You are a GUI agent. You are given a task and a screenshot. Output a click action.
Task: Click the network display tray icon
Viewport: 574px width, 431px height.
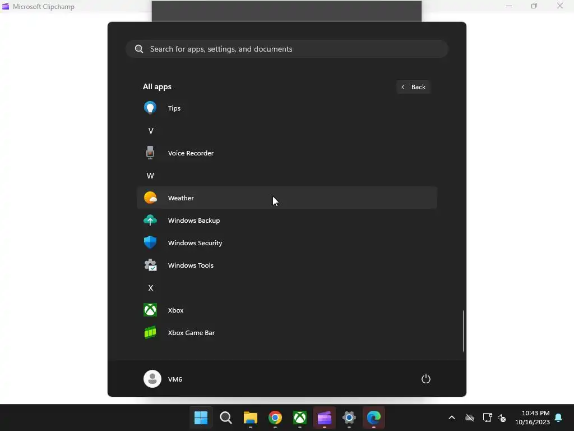click(x=487, y=418)
